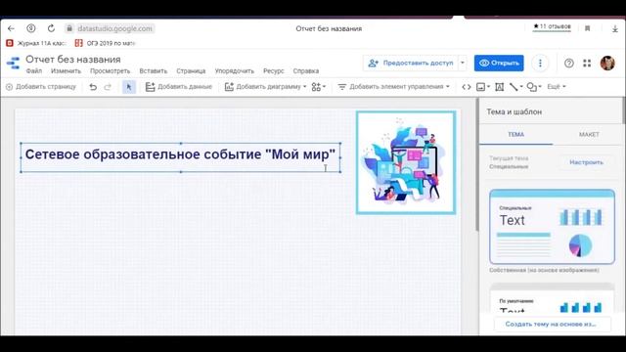Image resolution: width=626 pixels, height=352 pixels.
Task: Click the downloads arrow icon
Action: (x=615, y=28)
